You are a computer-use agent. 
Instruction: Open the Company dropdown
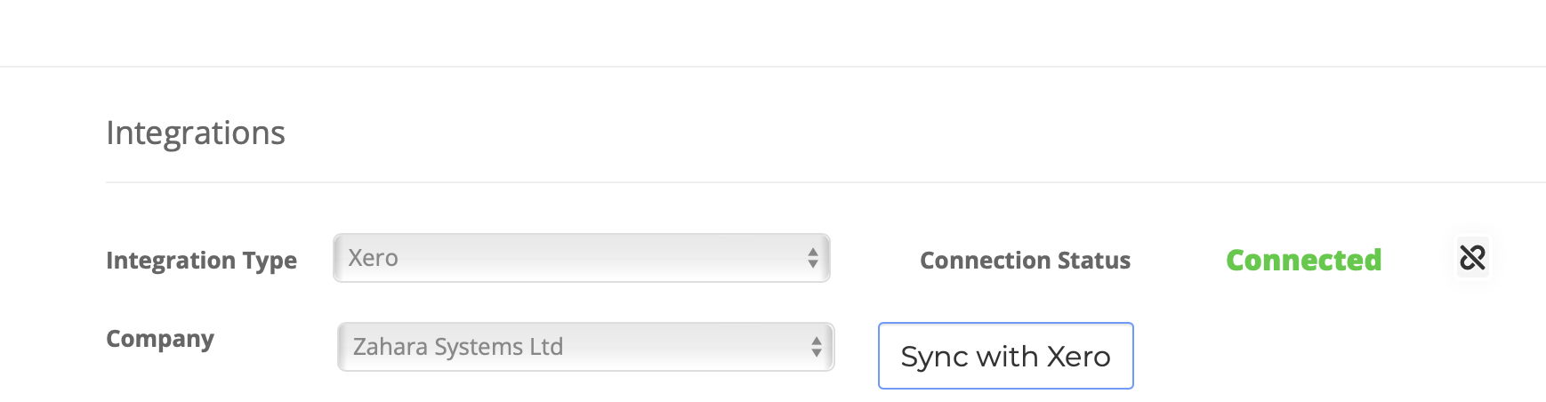click(x=586, y=347)
